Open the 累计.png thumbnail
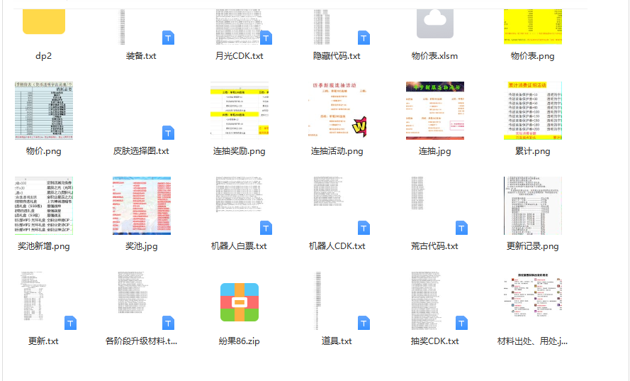The width and height of the screenshot is (630, 381). 533,111
